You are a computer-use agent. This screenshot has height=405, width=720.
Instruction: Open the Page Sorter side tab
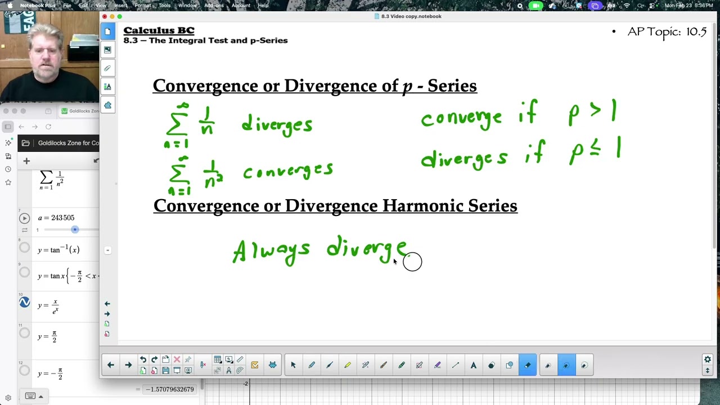(x=107, y=31)
